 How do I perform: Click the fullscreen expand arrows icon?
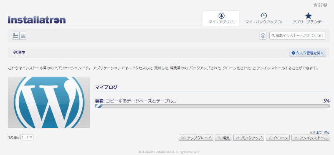point(320,5)
